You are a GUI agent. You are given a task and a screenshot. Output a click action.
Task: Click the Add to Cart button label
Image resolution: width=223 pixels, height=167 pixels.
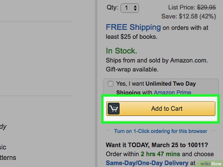[x=167, y=109]
